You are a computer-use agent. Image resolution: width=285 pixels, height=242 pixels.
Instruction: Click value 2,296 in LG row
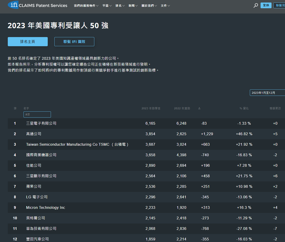[150, 197]
